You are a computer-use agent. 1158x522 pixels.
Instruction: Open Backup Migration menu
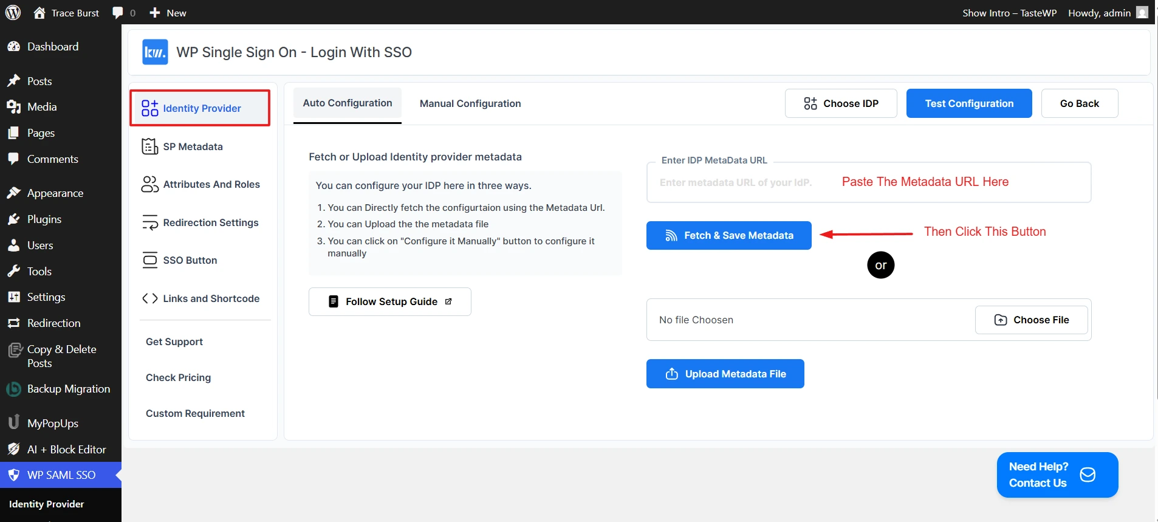pos(61,389)
